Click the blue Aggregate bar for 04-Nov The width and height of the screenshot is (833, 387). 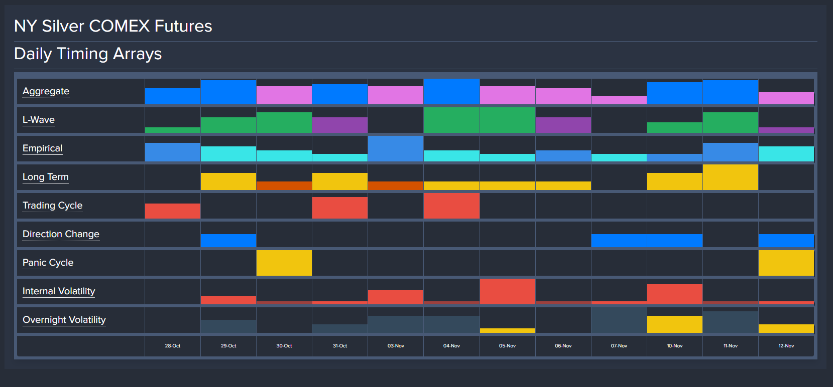(451, 92)
